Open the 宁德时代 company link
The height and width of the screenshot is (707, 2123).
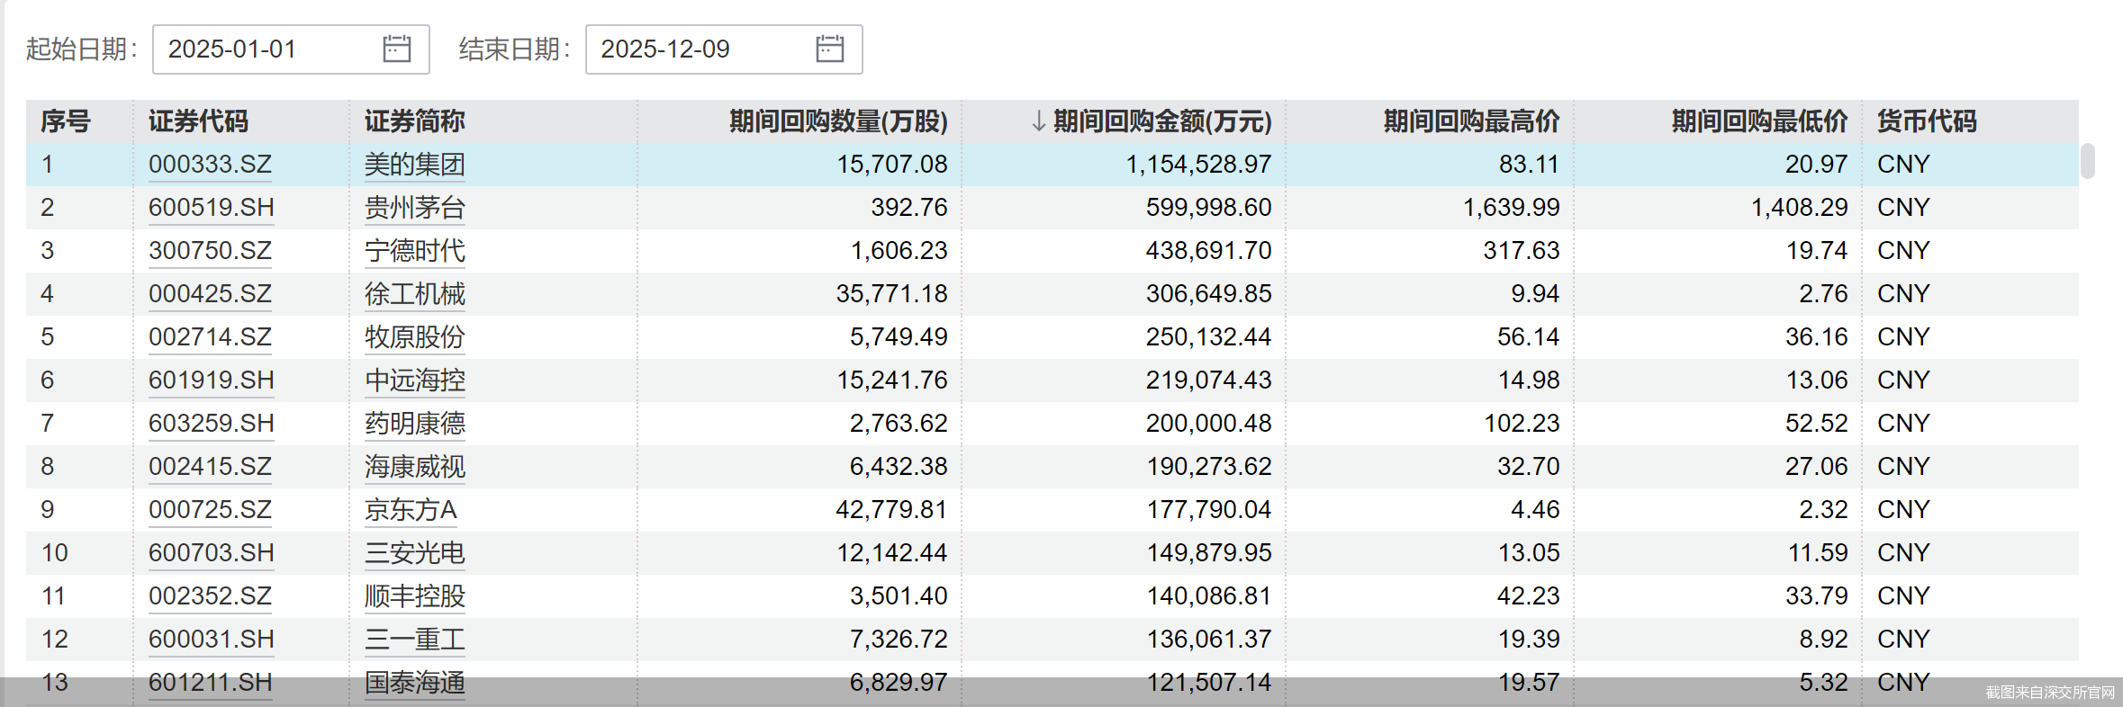(x=412, y=251)
